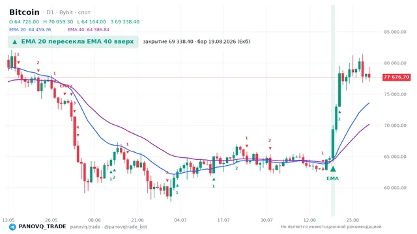Click the 80 000.00 price axis label

(395, 63)
